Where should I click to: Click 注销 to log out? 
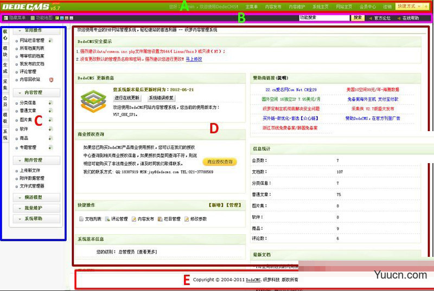click(387, 7)
